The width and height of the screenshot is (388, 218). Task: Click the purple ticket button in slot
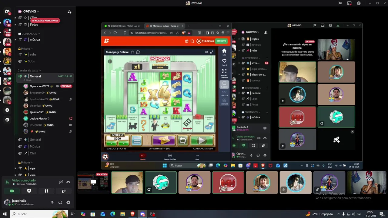(163, 140)
